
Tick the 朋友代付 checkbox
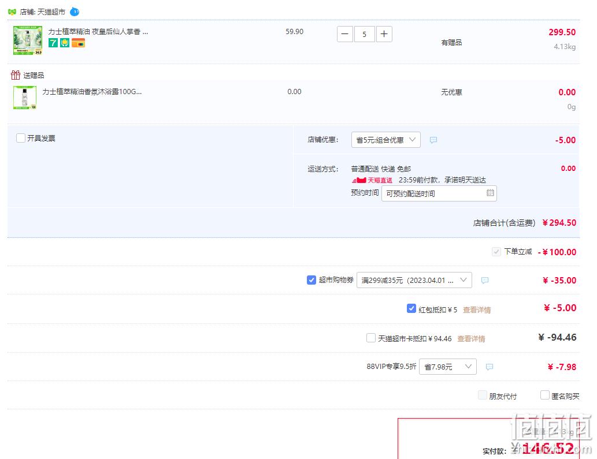tap(483, 395)
